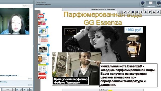Click the first small icon above webcam
This screenshot has height=91, width=161.
(23, 6)
